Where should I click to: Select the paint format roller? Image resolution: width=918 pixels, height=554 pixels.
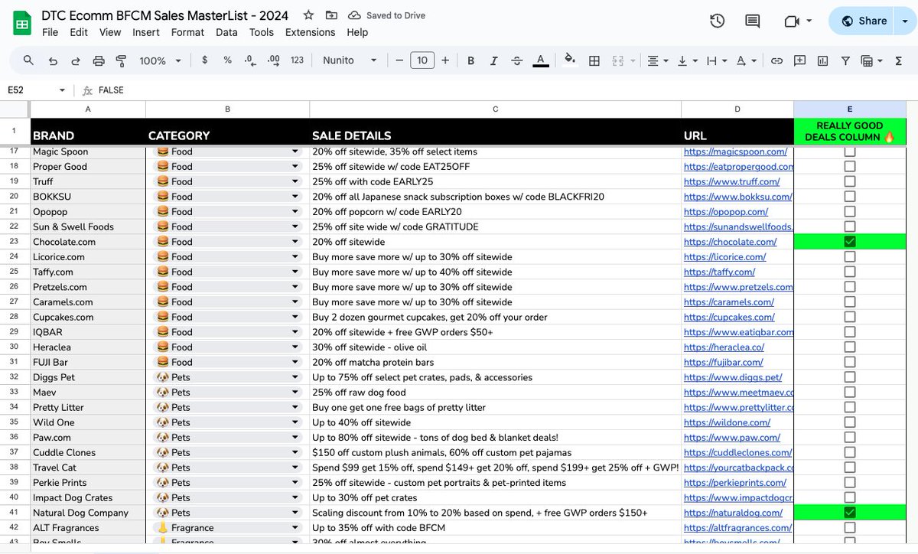coord(121,60)
